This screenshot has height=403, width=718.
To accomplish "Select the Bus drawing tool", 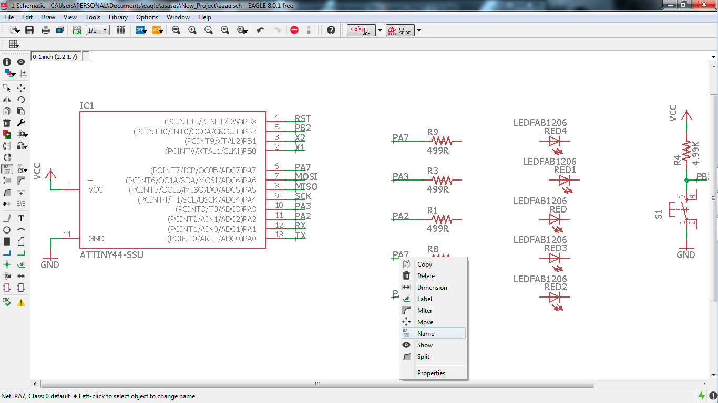I will (7, 253).
